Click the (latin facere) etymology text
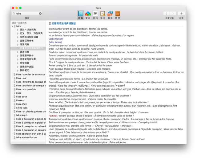This screenshot has height=159, width=197. tap(55, 42)
